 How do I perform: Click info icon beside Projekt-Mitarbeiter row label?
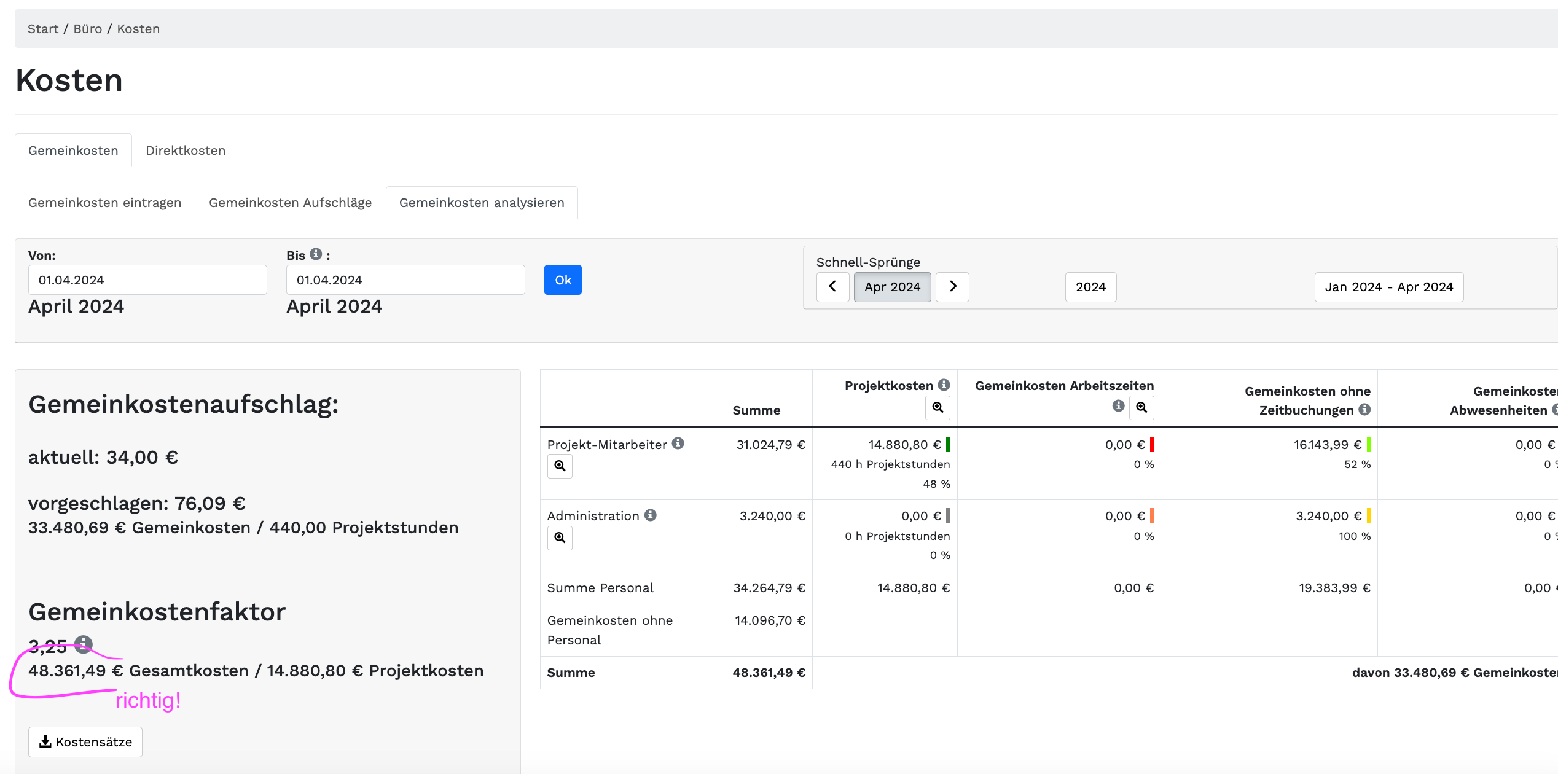tap(678, 444)
